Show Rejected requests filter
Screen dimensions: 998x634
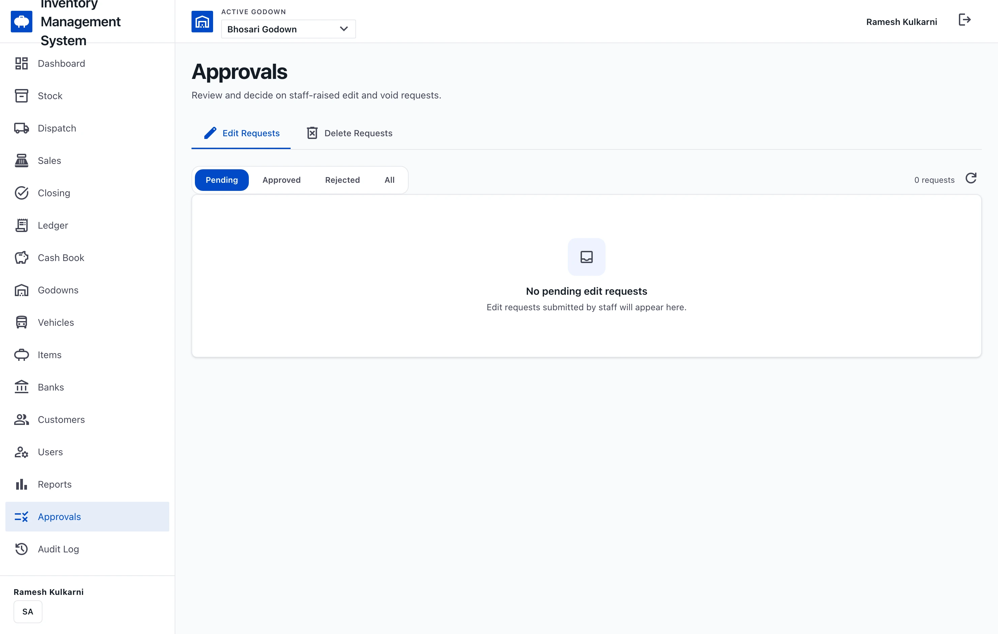coord(342,180)
